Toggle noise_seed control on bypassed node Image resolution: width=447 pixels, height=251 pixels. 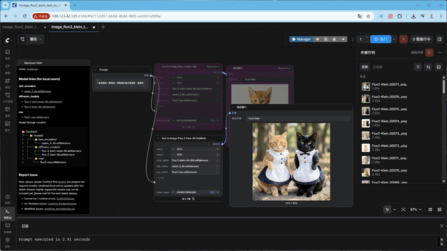(x=212, y=121)
